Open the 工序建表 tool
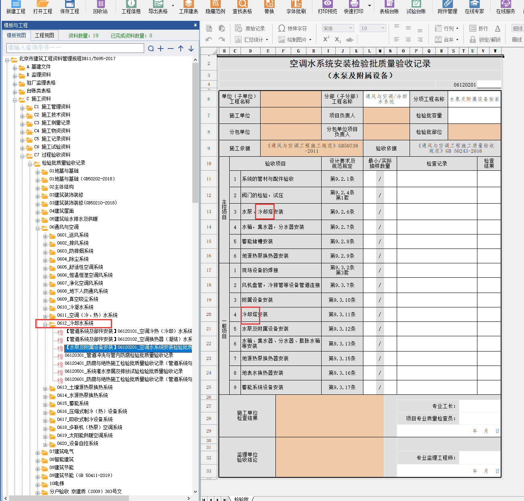Screen dimensions: 524x501 188,7
